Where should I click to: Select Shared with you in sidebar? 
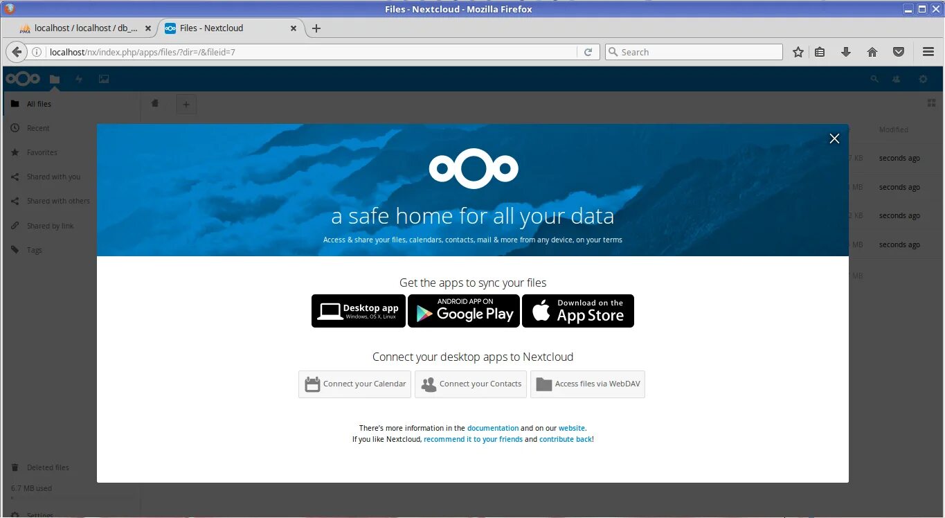pos(71,177)
